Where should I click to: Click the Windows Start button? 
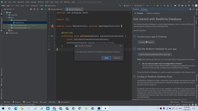[3, 108]
